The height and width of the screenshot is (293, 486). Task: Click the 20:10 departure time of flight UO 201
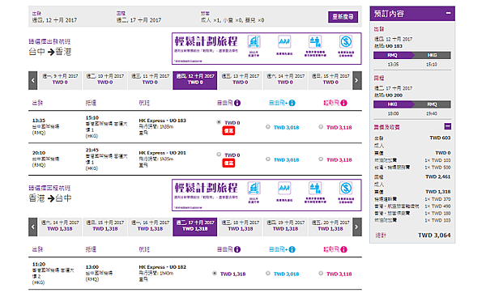tap(39, 153)
